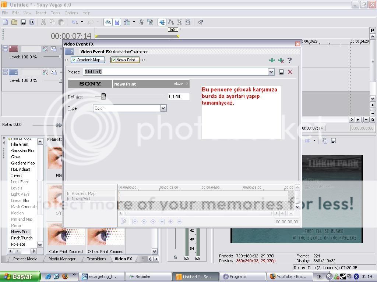
Task: Click the keyframe lock icon in FX timeline
Action: tap(124, 221)
